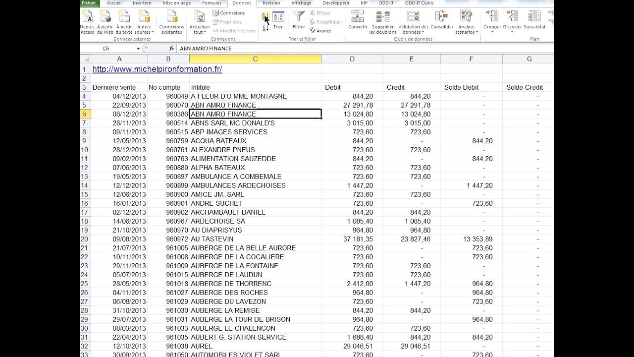Click the Grouper icon

click(x=492, y=16)
